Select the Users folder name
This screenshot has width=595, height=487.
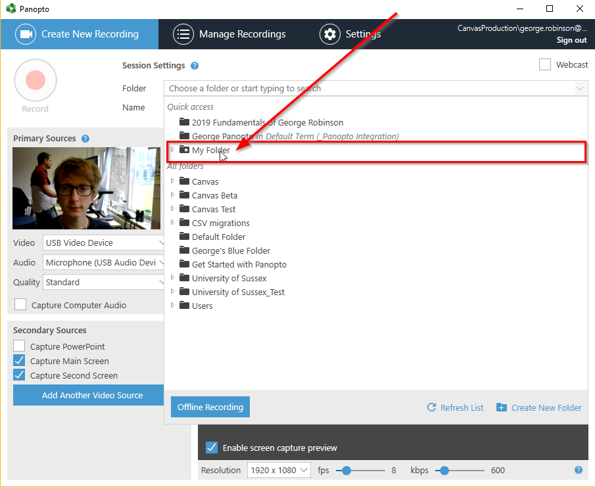202,306
